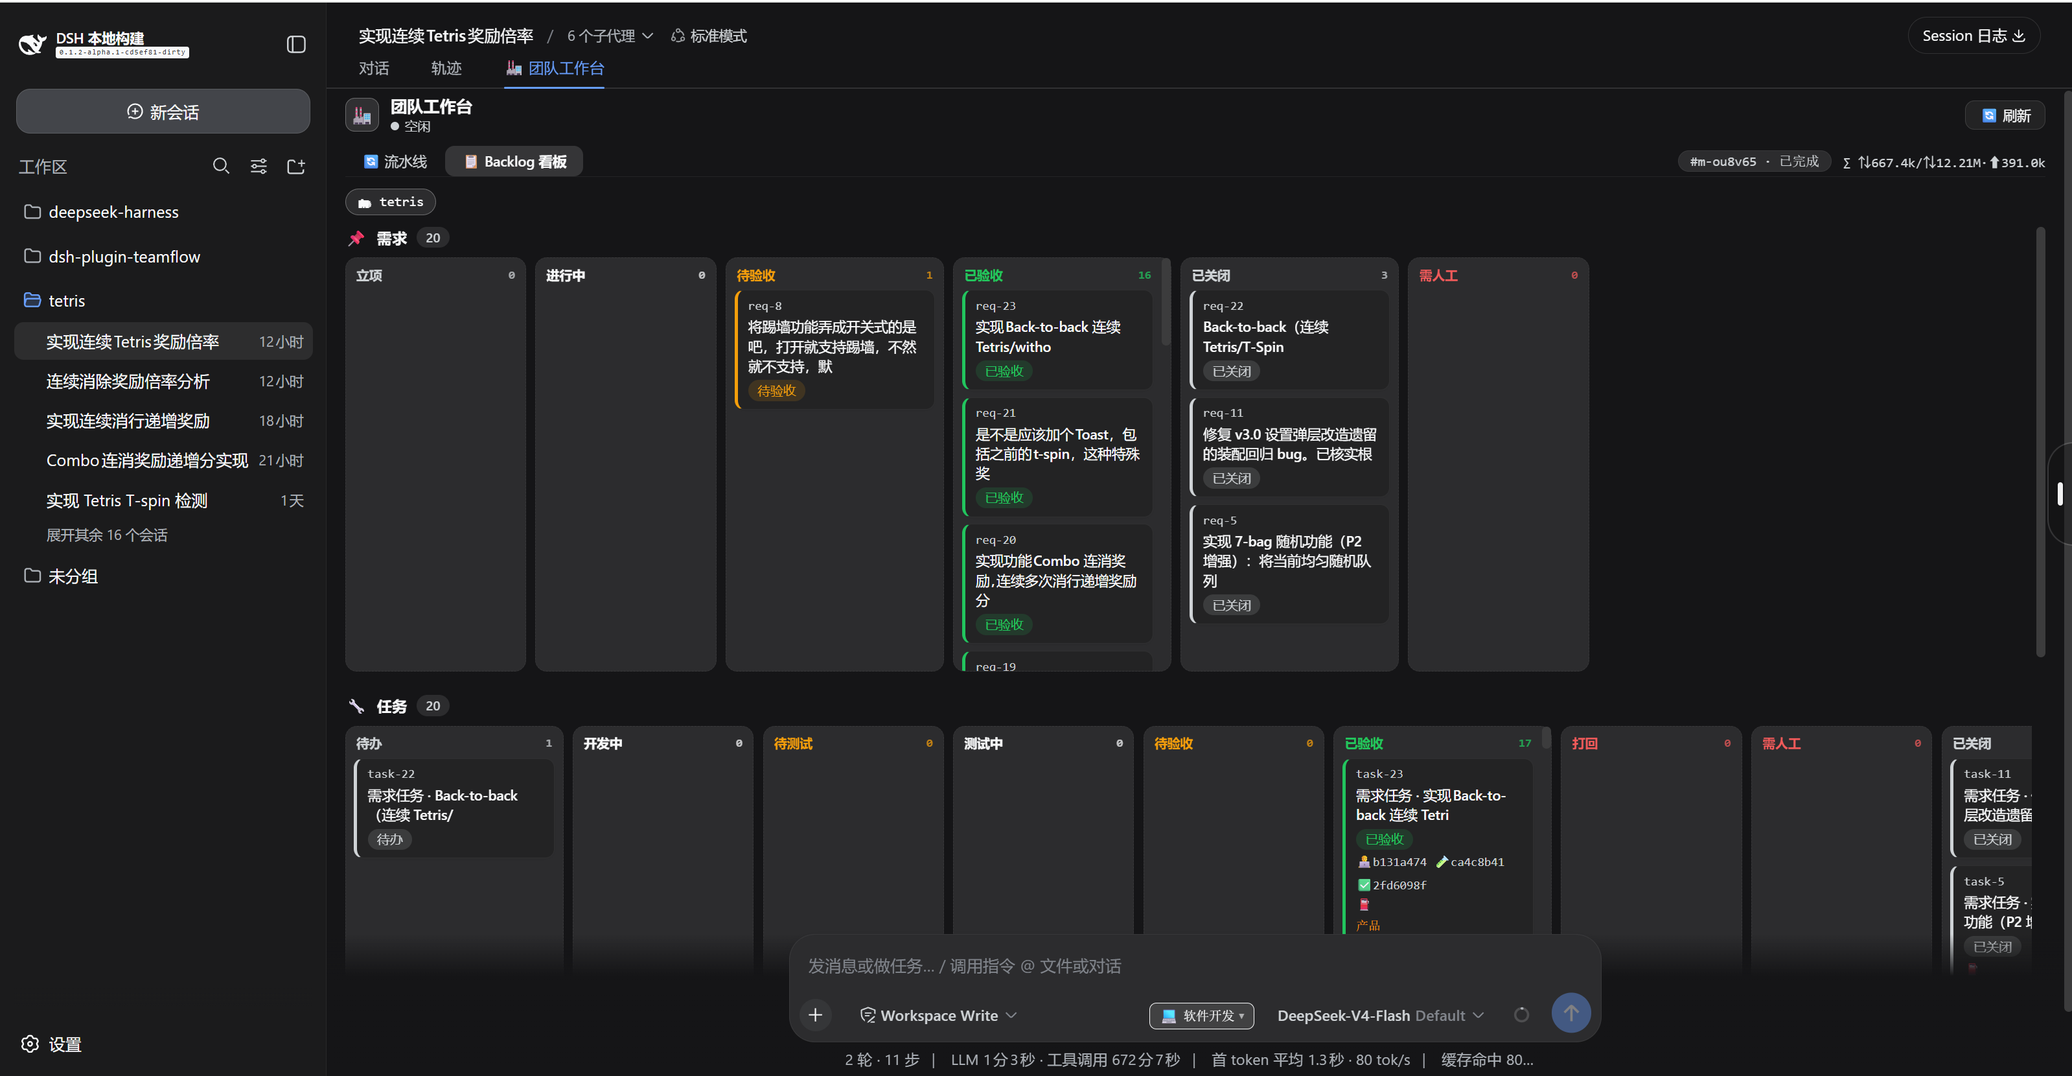Image resolution: width=2072 pixels, height=1076 pixels.
Task: Open the req-21 Toast requirement card
Action: (x=1057, y=456)
